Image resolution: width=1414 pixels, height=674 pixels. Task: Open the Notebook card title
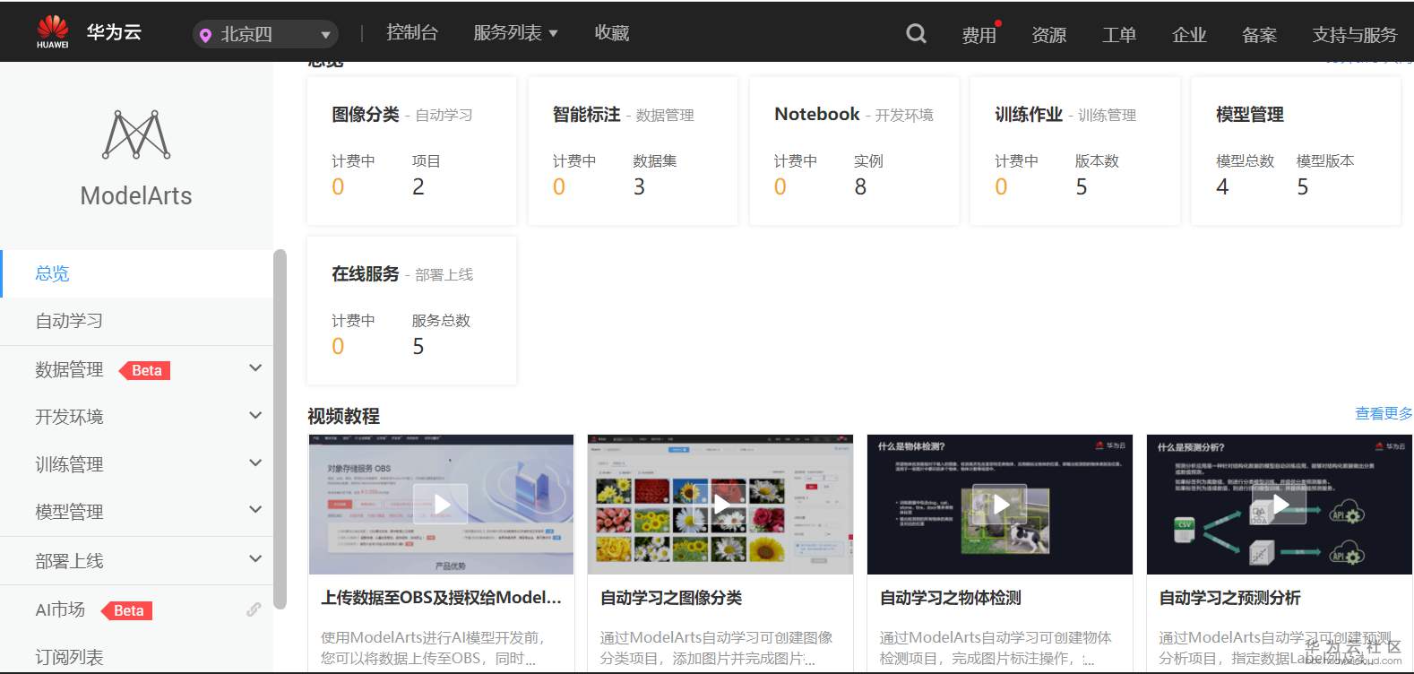coord(817,114)
